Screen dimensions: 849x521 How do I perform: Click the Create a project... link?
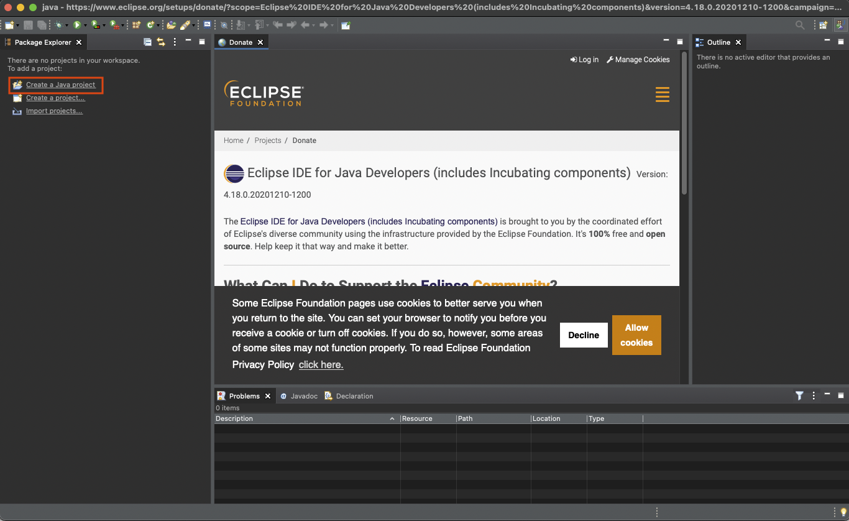tap(55, 98)
